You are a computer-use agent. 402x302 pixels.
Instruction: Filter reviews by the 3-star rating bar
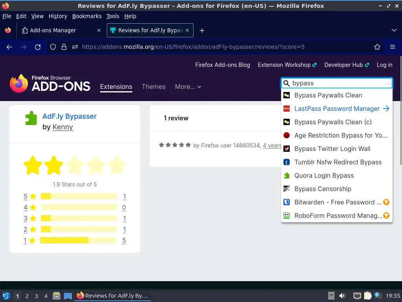click(x=79, y=219)
